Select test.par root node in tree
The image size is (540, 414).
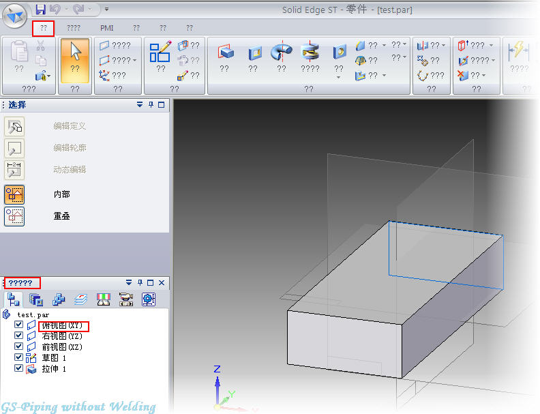pyautogui.click(x=33, y=314)
